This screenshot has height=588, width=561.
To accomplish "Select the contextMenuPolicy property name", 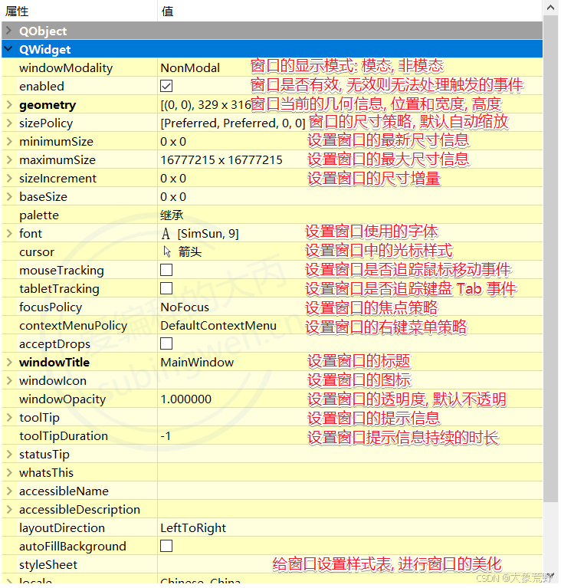I will 73,326.
